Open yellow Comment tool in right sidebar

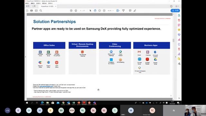[x=179, y=30]
